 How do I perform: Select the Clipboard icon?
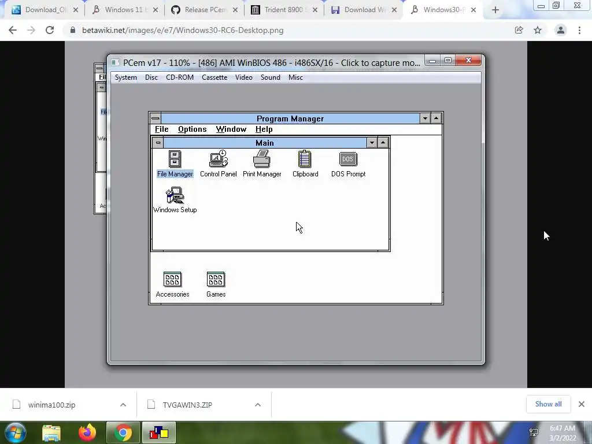click(305, 164)
